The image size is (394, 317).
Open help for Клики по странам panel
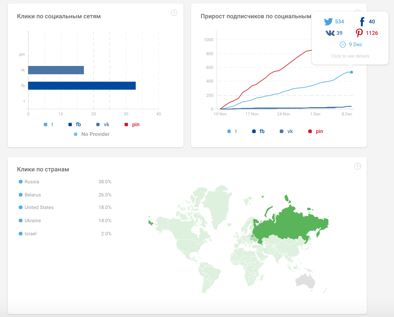(x=357, y=166)
